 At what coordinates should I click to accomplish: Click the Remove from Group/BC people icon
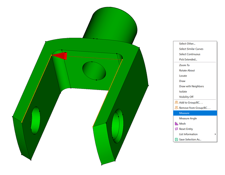[x=176, y=108]
